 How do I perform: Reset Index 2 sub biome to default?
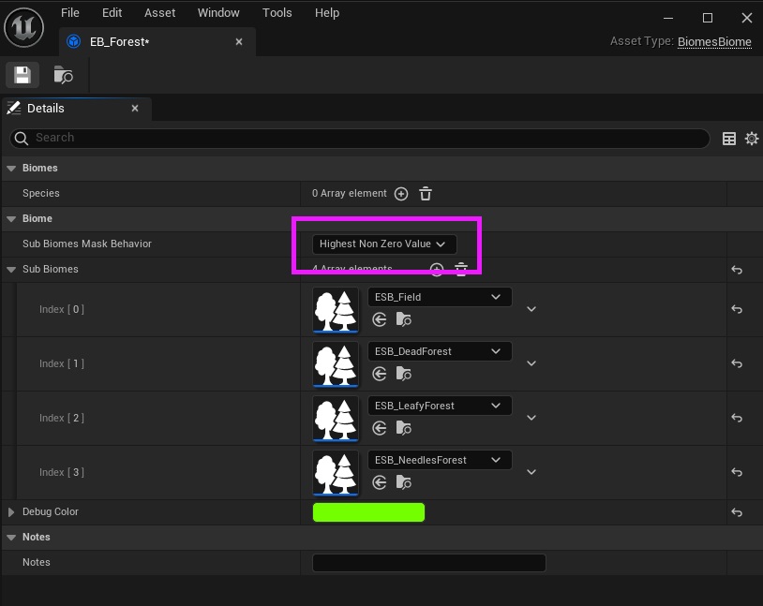tap(737, 418)
